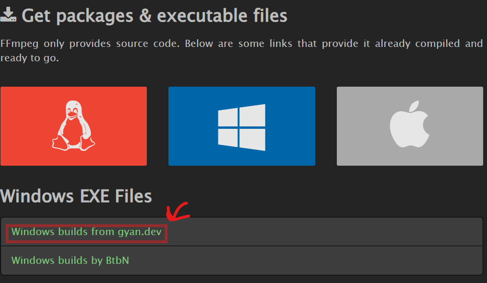Select the Apple macOS tile
Screen dimensions: 487x283
click(410, 126)
